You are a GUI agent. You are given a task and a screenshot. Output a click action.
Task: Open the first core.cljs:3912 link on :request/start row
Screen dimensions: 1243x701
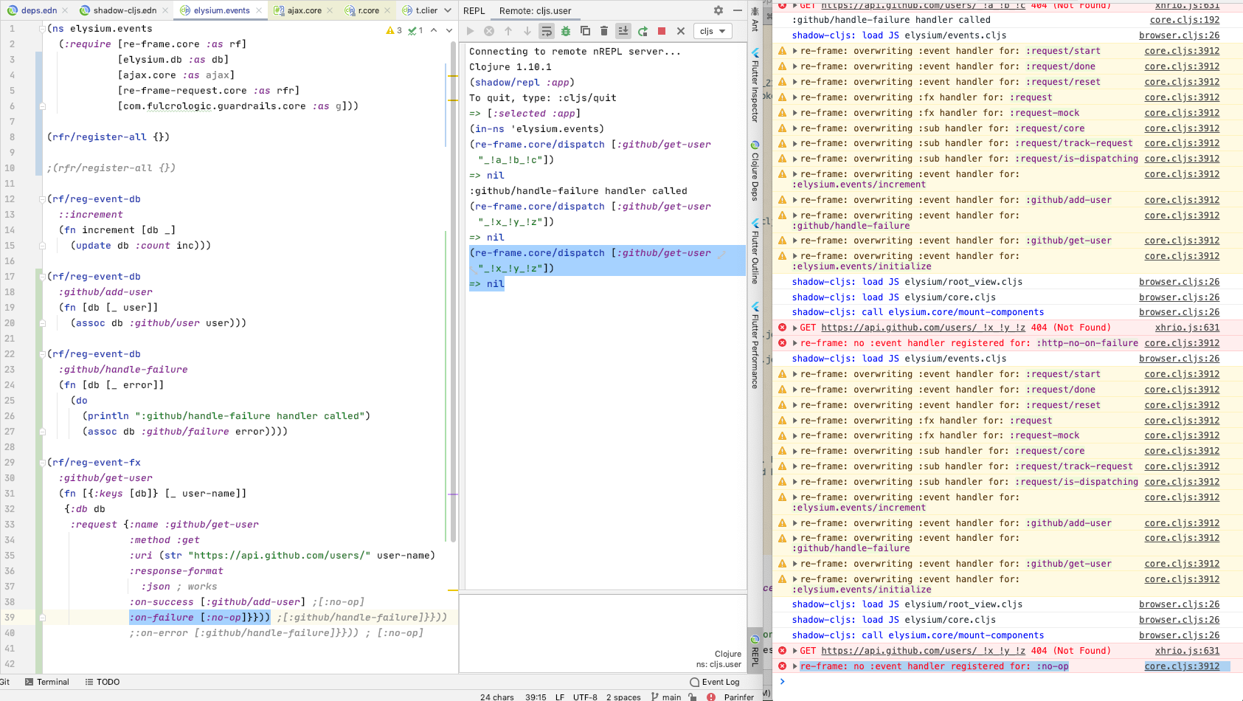pyautogui.click(x=1182, y=51)
